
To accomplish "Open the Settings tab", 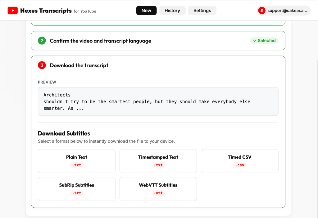I will 202,11.
